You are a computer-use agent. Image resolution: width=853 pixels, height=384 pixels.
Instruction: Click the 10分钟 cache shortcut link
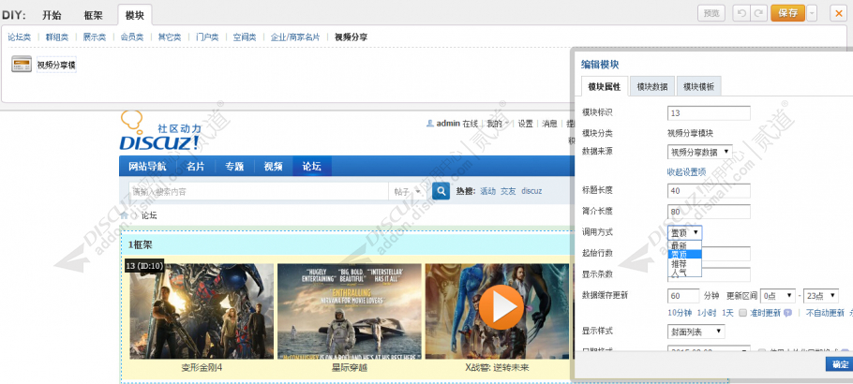680,313
